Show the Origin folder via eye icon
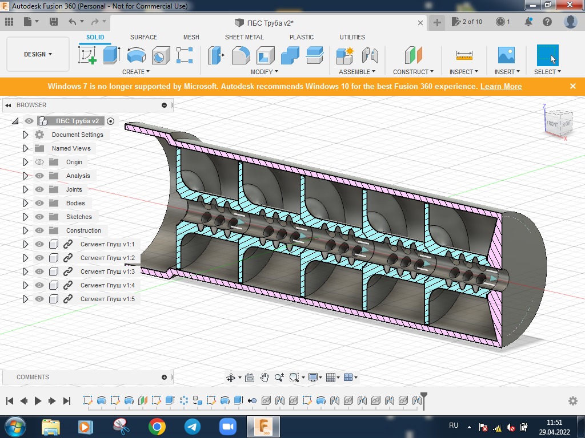Screen dimensions: 585x438 pos(39,162)
